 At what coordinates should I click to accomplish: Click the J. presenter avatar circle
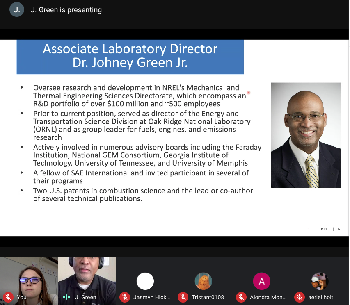coord(17,9)
